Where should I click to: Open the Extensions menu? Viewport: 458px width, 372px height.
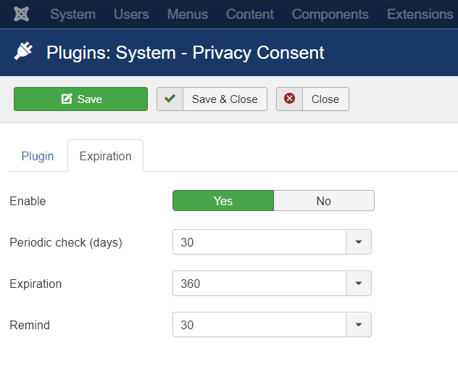pos(420,15)
